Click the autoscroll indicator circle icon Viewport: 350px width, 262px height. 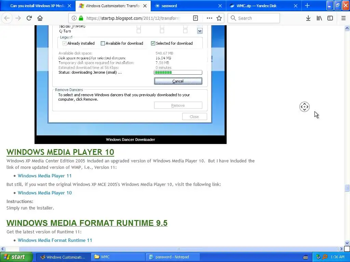pos(305,107)
